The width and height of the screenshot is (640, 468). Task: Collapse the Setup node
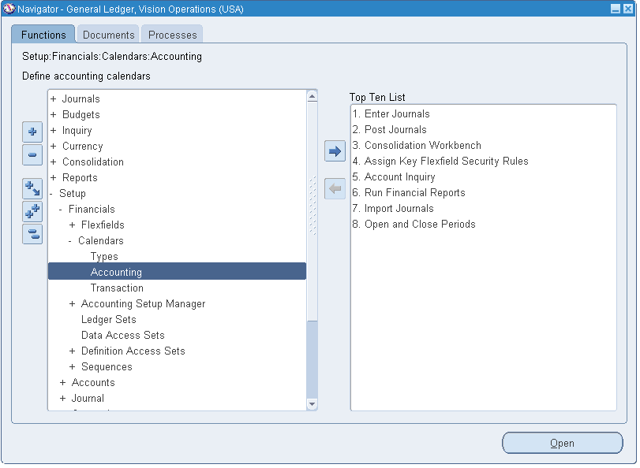[51, 194]
